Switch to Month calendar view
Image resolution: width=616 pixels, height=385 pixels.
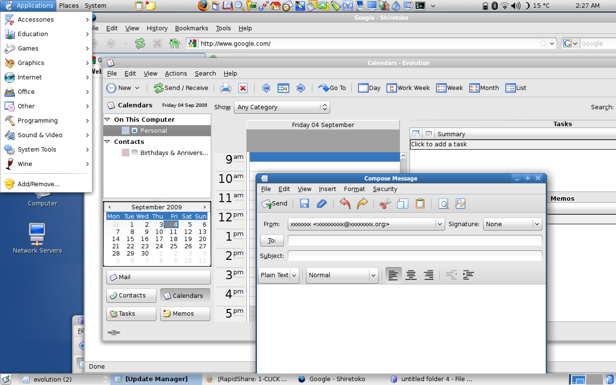click(484, 88)
